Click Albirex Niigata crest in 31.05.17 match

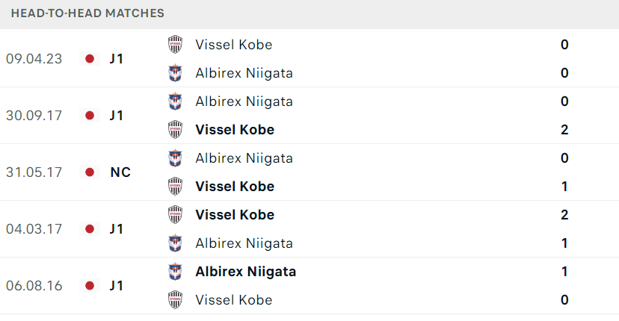[175, 158]
